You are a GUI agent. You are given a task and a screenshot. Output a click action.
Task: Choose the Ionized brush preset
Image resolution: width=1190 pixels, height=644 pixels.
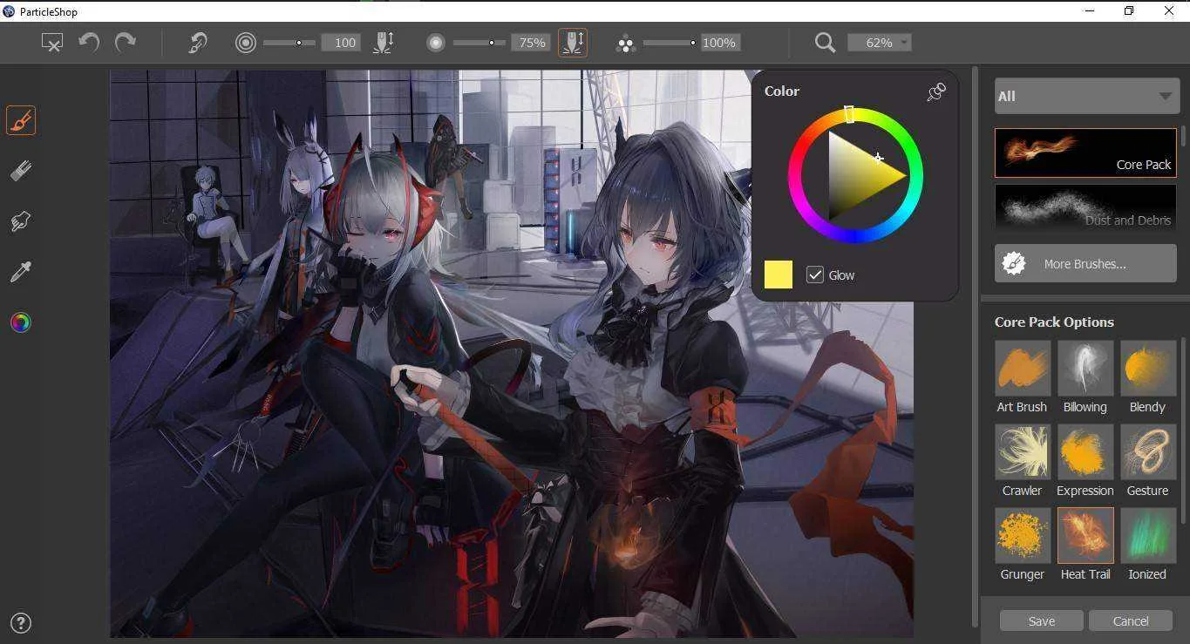click(x=1148, y=545)
